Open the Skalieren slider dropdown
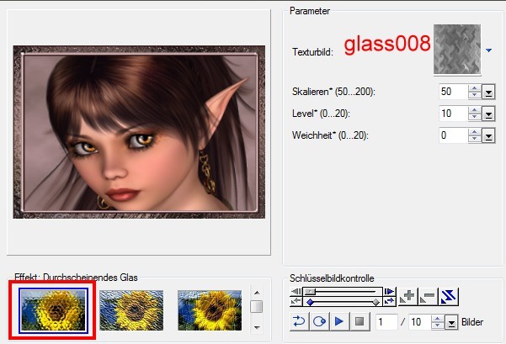The width and height of the screenshot is (506, 344). point(488,93)
